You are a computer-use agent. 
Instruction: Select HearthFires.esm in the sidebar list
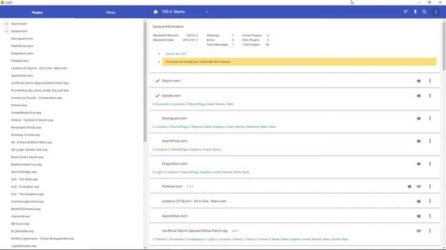[x=22, y=46]
